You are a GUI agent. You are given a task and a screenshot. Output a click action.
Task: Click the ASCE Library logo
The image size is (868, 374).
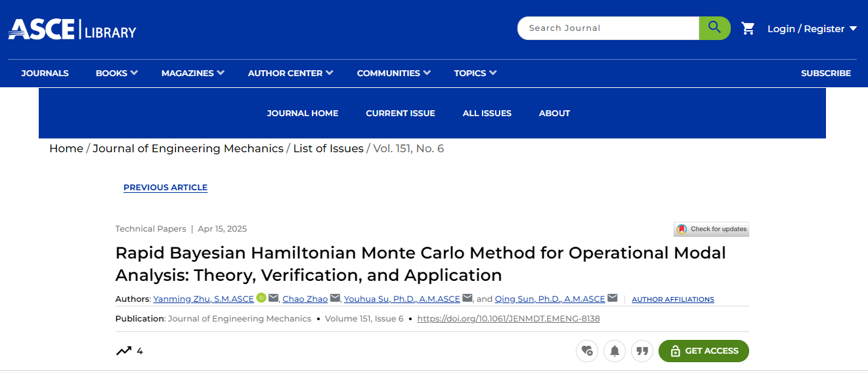click(x=72, y=30)
